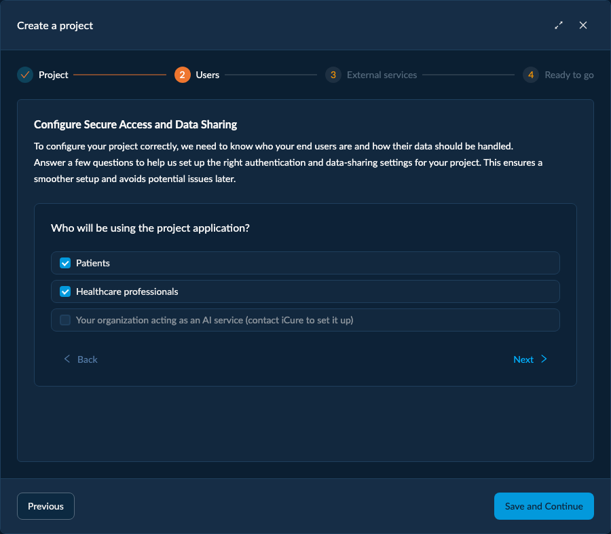Select the orange step 2 circle
Viewport: 611px width, 534px height.
coord(183,75)
